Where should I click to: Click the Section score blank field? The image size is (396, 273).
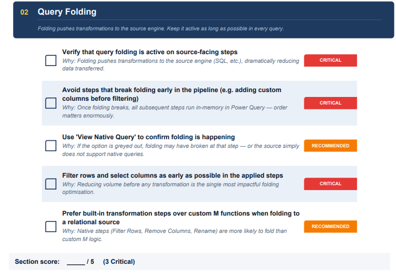(x=75, y=262)
